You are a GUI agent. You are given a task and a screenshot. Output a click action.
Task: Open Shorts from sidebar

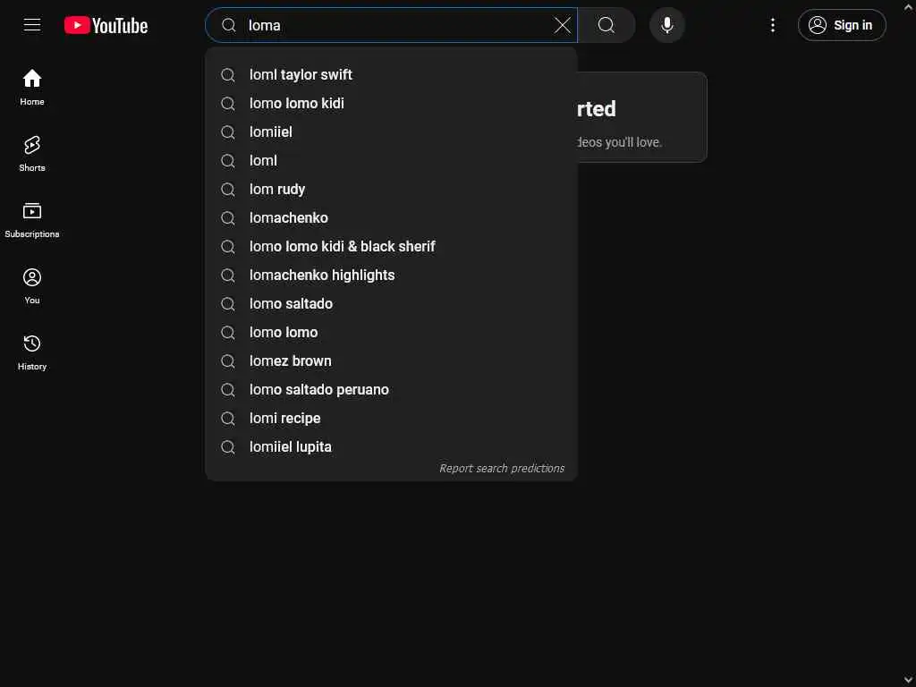(x=32, y=154)
